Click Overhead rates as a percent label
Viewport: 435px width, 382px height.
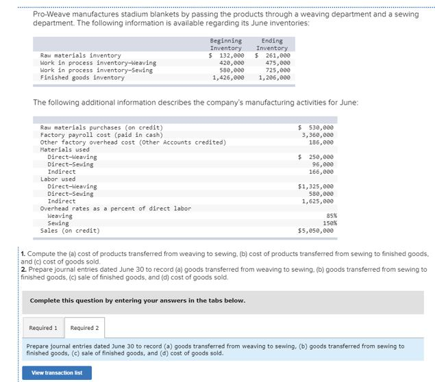click(x=116, y=209)
